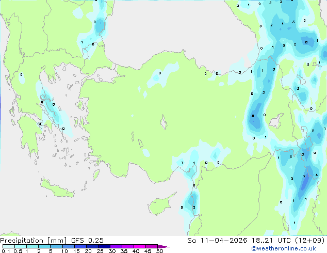
Task: Click the '30' legend scale label
Action: [112, 251]
